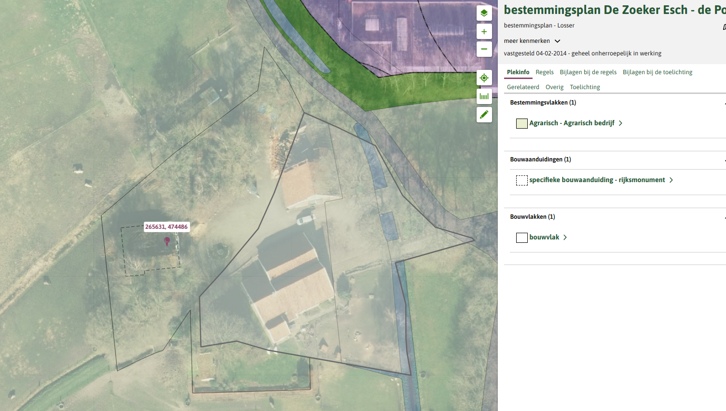This screenshot has width=726, height=411.
Task: Click the 'vastgesteld 04-02-2014' status text
Action: 583,53
